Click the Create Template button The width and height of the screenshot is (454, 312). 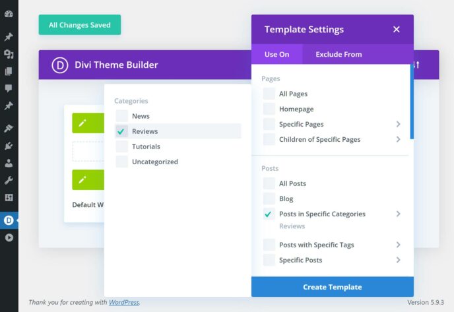coord(333,287)
